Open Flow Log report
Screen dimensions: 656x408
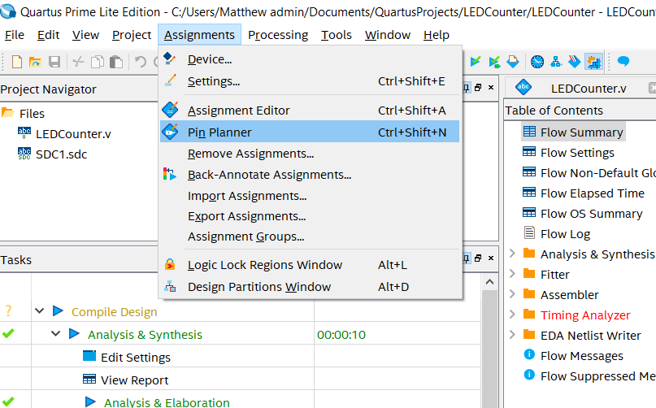tap(565, 234)
